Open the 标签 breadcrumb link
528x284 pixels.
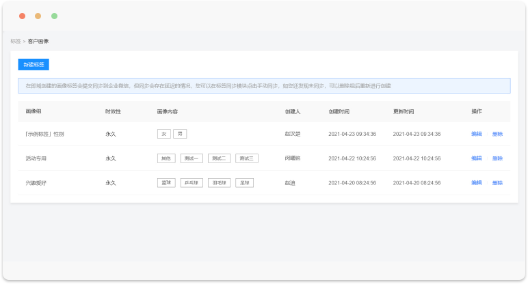pos(15,42)
